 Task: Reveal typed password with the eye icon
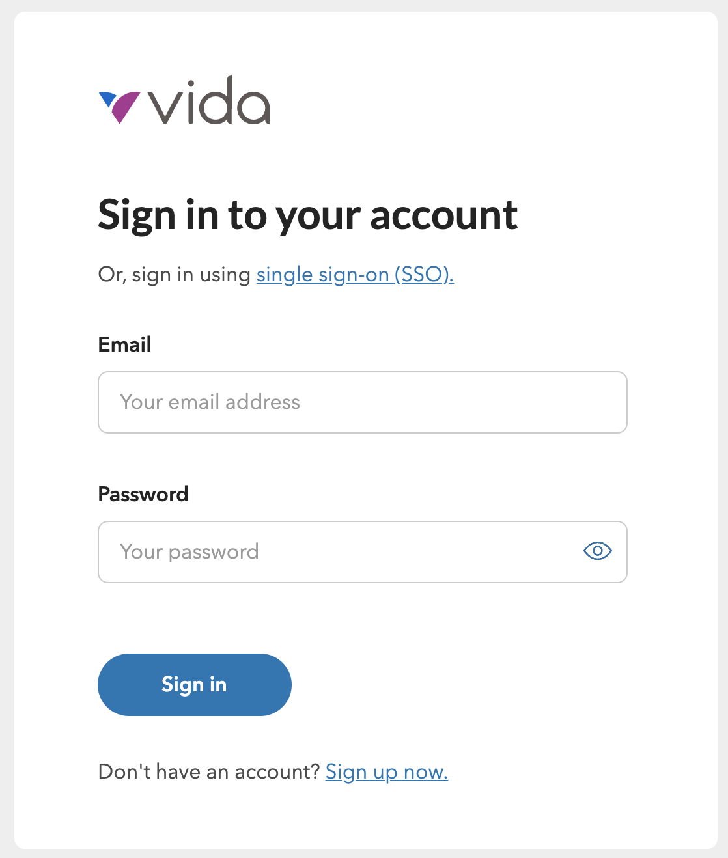point(597,551)
